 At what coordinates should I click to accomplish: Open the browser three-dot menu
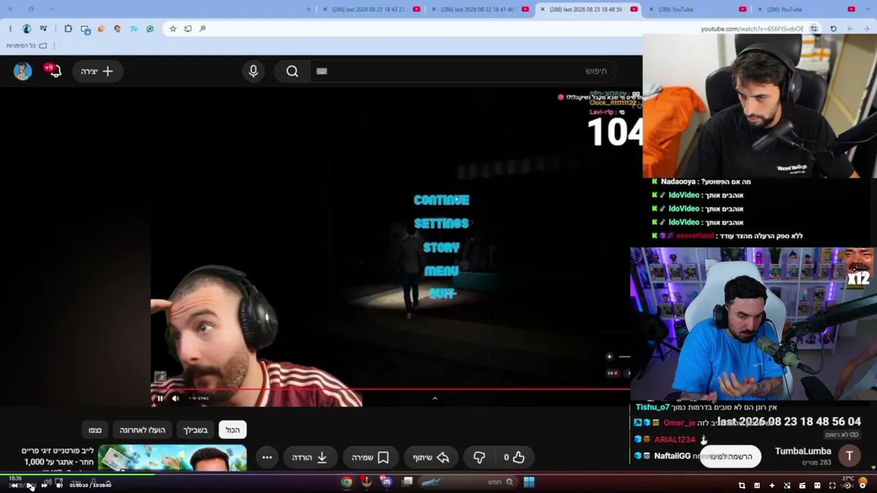pos(10,29)
